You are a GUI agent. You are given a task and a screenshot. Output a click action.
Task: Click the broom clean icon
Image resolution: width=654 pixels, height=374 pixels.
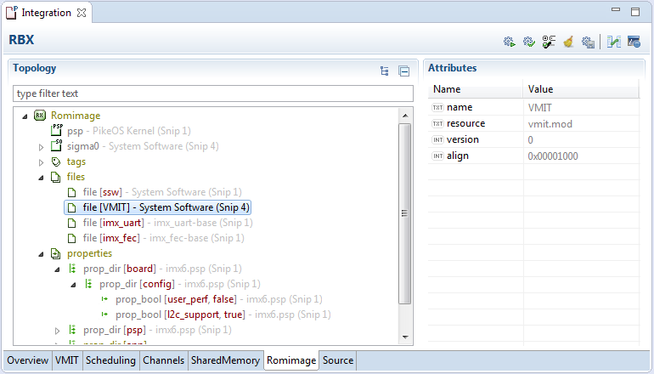point(568,41)
